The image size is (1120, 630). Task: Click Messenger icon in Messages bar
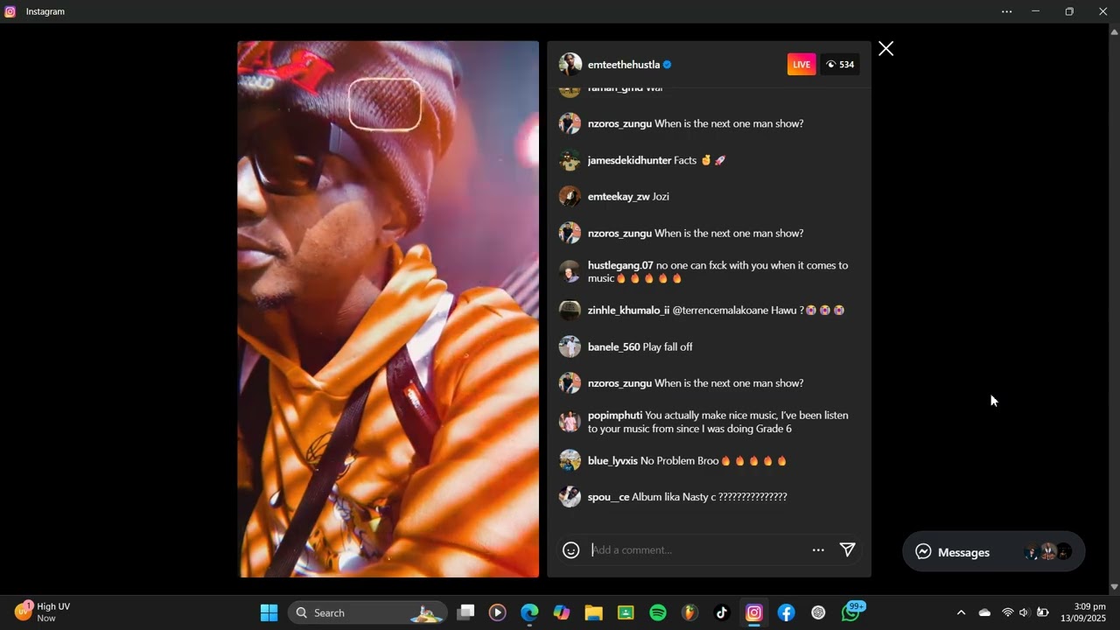(x=923, y=552)
